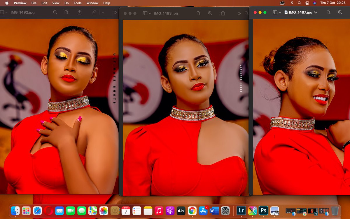Open Contacts from the Dock
The height and width of the screenshot is (219, 350).
click(115, 211)
